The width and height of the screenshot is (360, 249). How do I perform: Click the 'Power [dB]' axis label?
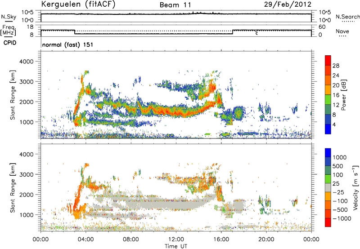pyautogui.click(x=344, y=95)
